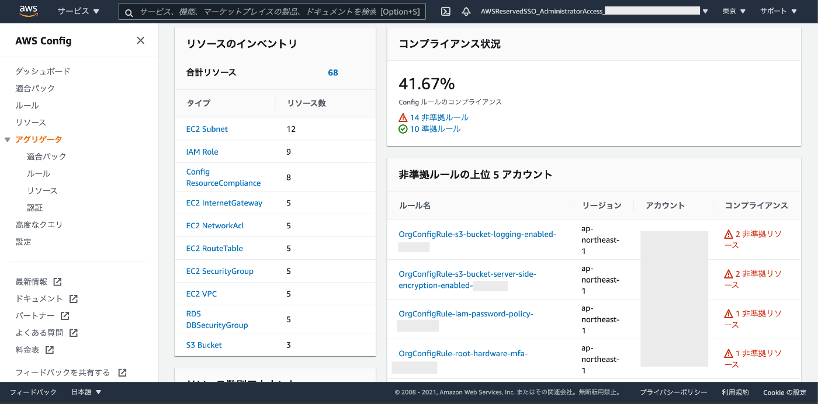This screenshot has height=404, width=818.
Task: Open top-level ルール sidebar item
Action: 27,106
